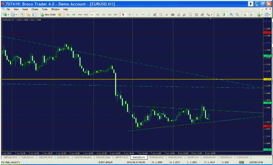Open the Tools menu
This screenshot has width=273, height=165.
(45, 9)
